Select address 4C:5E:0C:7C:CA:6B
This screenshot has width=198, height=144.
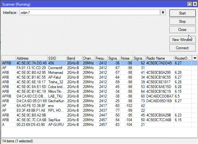31,120
